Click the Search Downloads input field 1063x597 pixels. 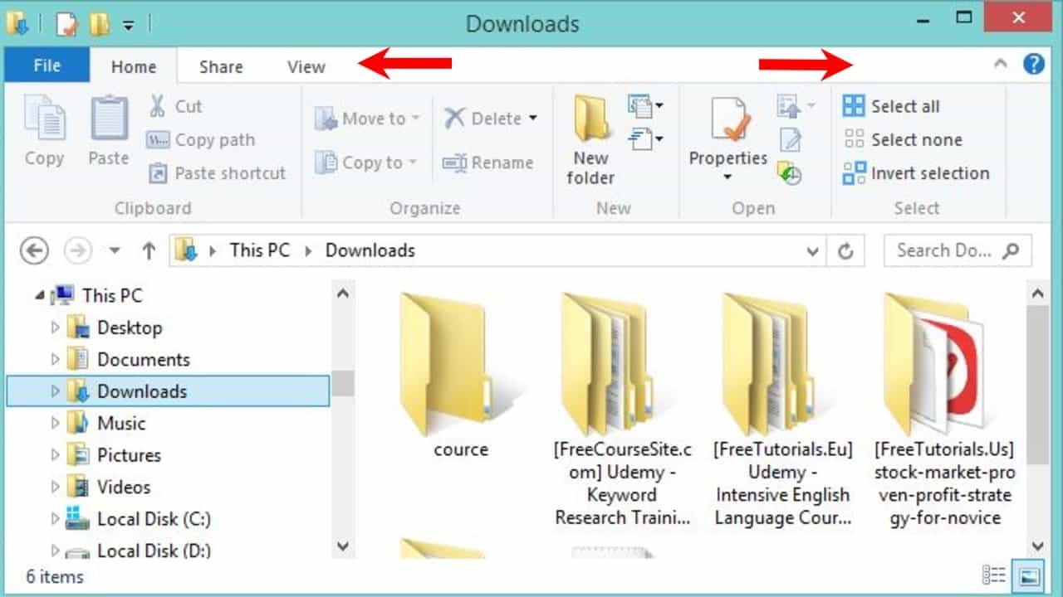[x=958, y=250]
